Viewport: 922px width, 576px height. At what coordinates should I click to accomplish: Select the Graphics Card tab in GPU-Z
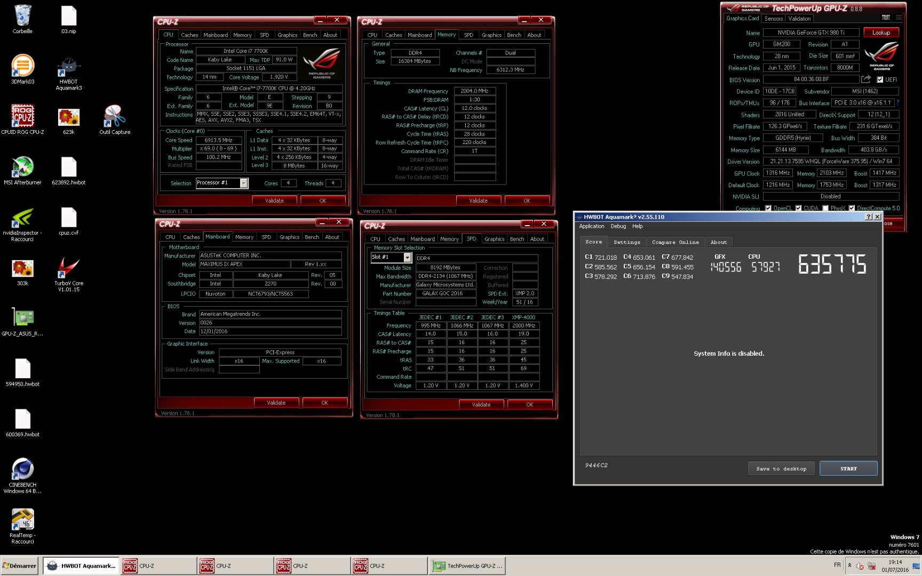click(742, 18)
